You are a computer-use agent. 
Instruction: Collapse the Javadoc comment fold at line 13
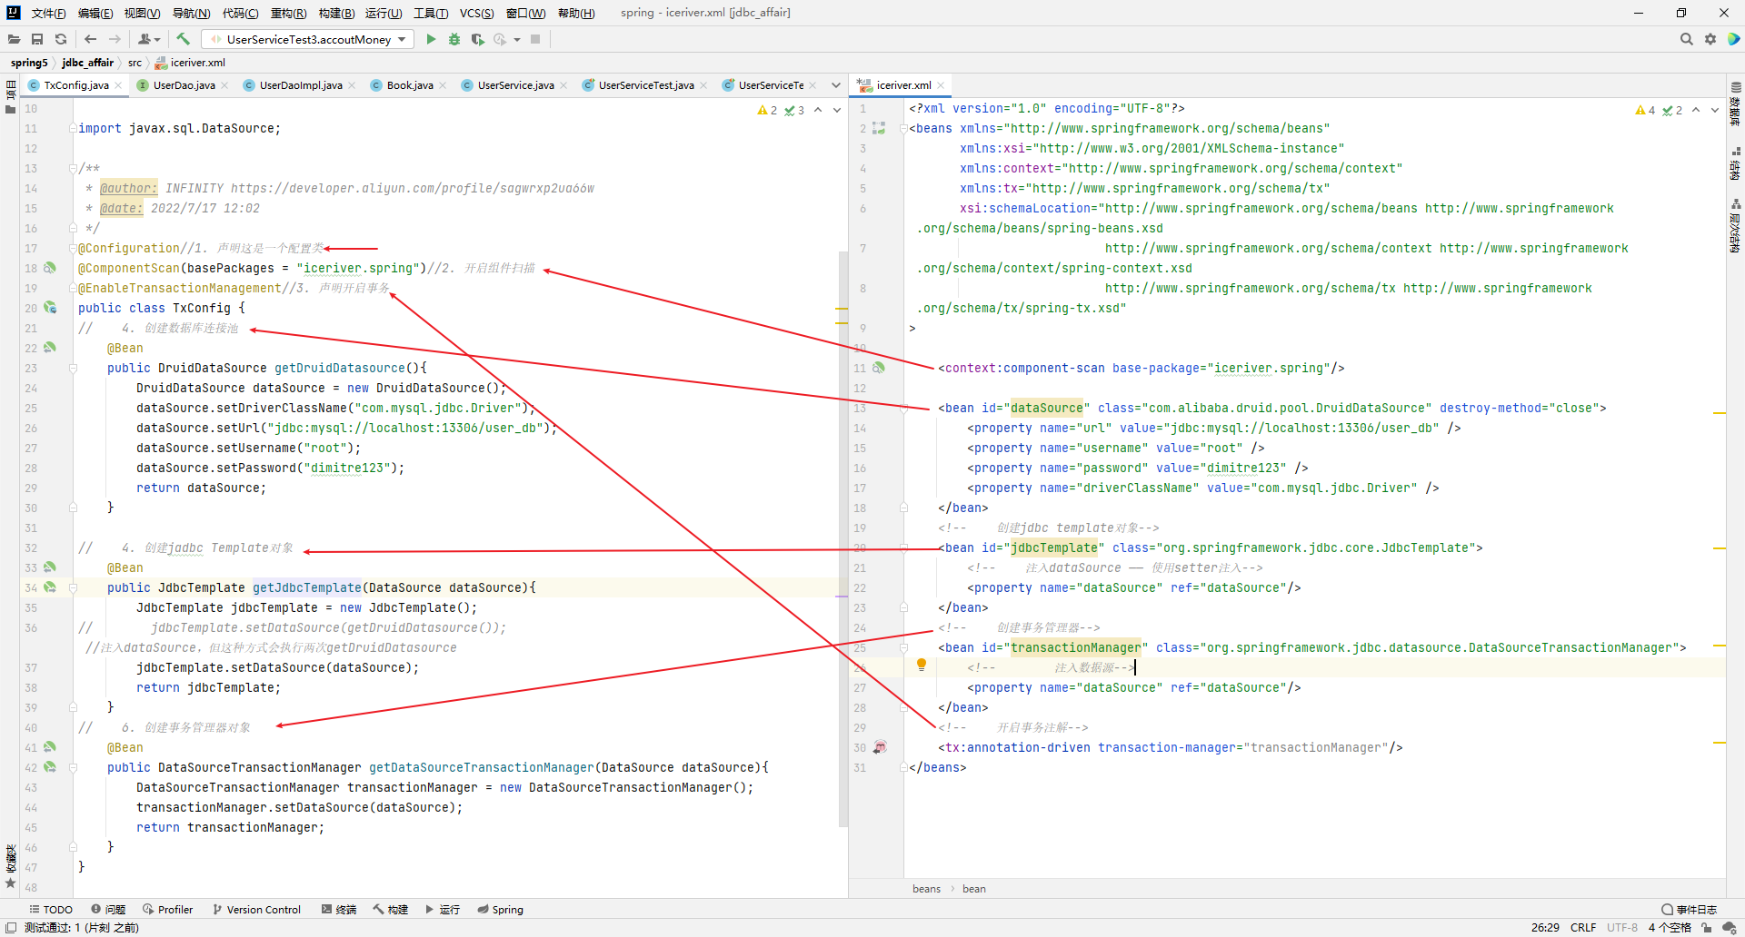click(73, 168)
